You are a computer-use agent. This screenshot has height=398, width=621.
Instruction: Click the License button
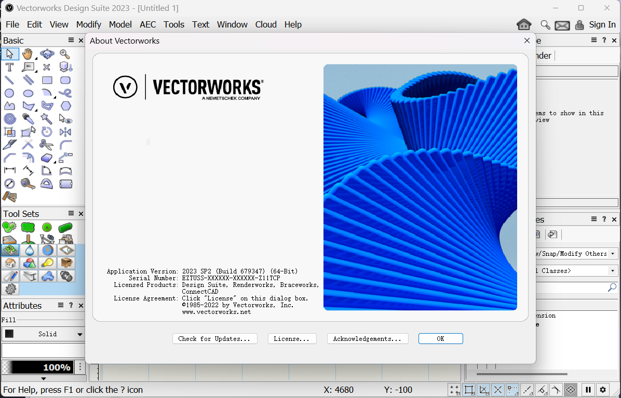coord(292,339)
